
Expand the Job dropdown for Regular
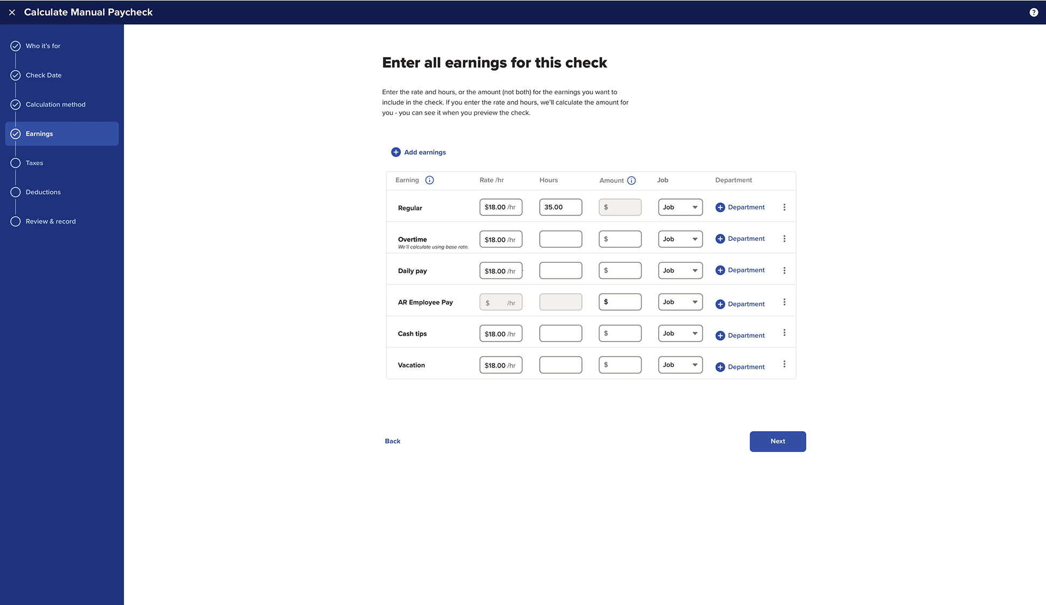(680, 207)
